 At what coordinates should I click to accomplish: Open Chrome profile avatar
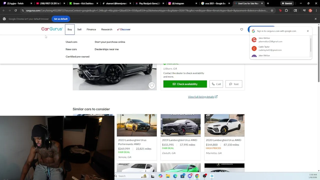tap(310, 10)
